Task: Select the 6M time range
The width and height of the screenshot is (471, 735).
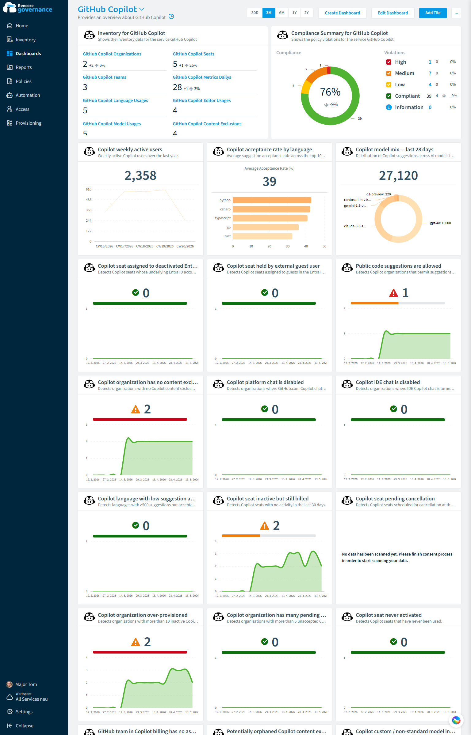Action: point(282,13)
